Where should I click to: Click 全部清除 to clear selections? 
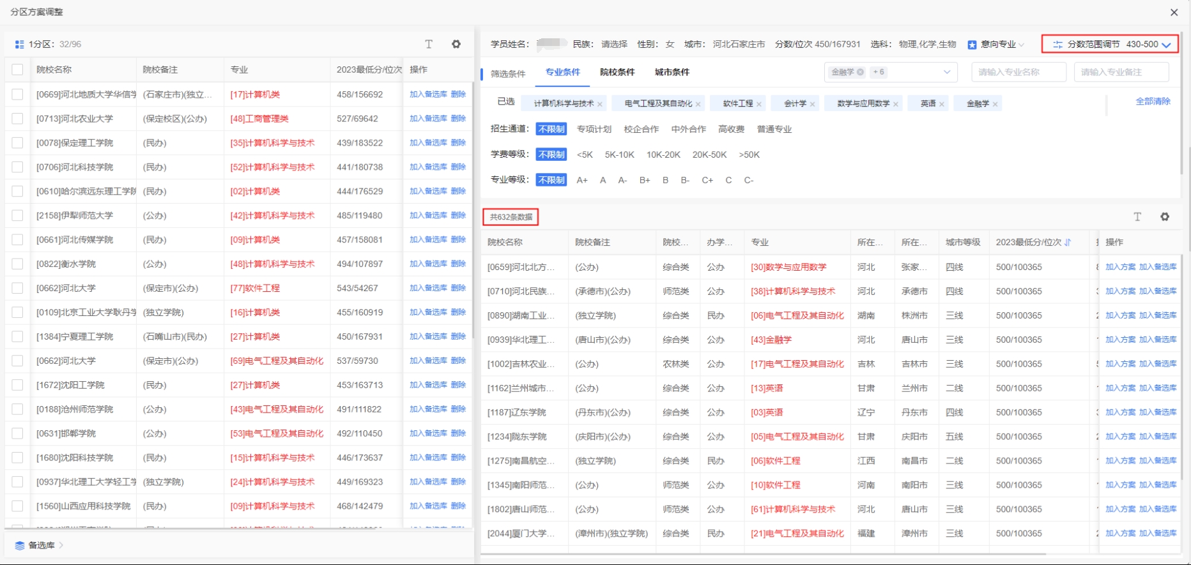(x=1153, y=102)
